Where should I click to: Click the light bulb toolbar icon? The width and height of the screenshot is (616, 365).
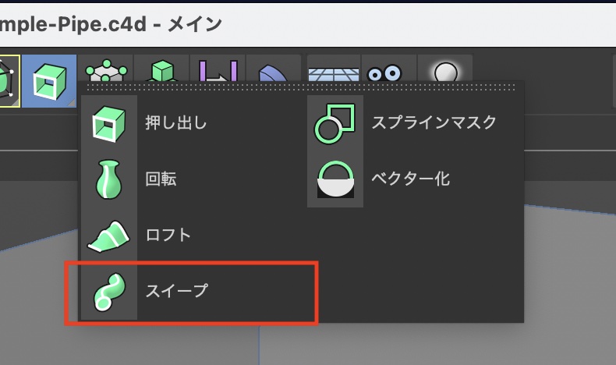pos(445,72)
